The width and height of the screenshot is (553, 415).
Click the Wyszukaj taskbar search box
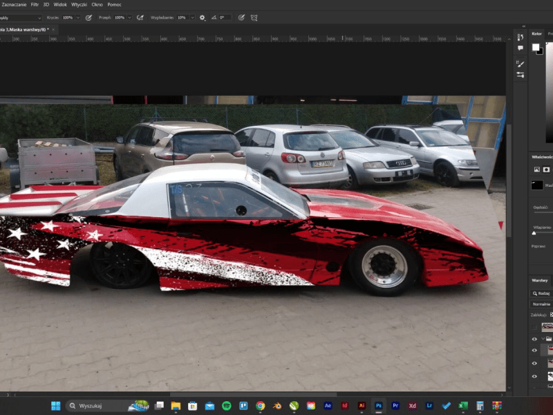tap(108, 406)
